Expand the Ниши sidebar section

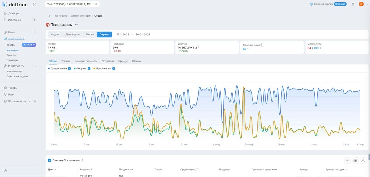pos(35,32)
